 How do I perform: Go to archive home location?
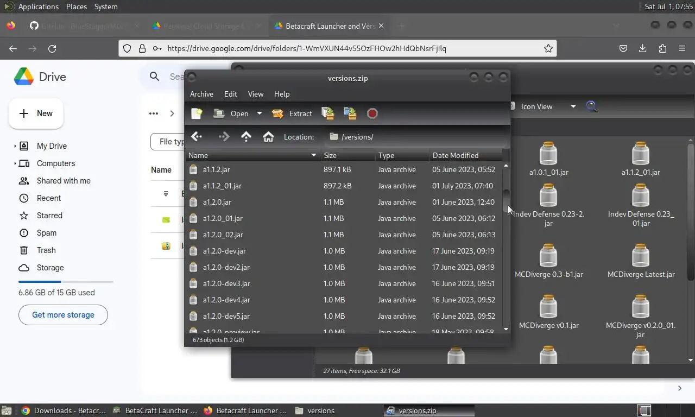pos(268,137)
